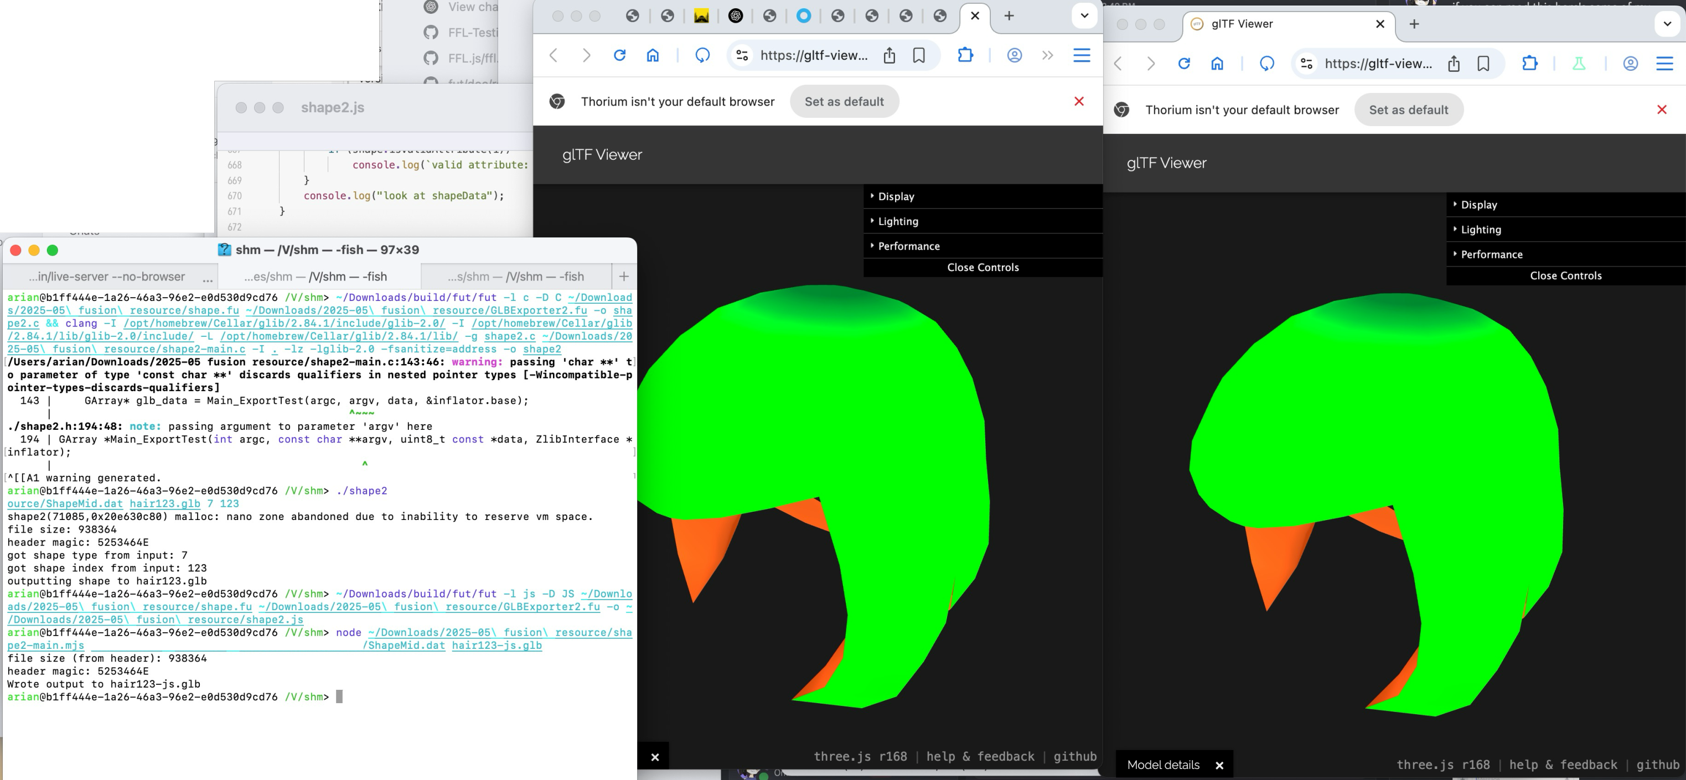This screenshot has width=1686, height=780.
Task: Click the experiments flask icon in right browser
Action: point(1579,64)
